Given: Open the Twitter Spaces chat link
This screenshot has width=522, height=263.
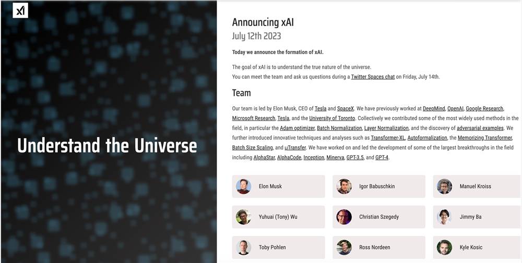Looking at the screenshot, I should 373,77.
